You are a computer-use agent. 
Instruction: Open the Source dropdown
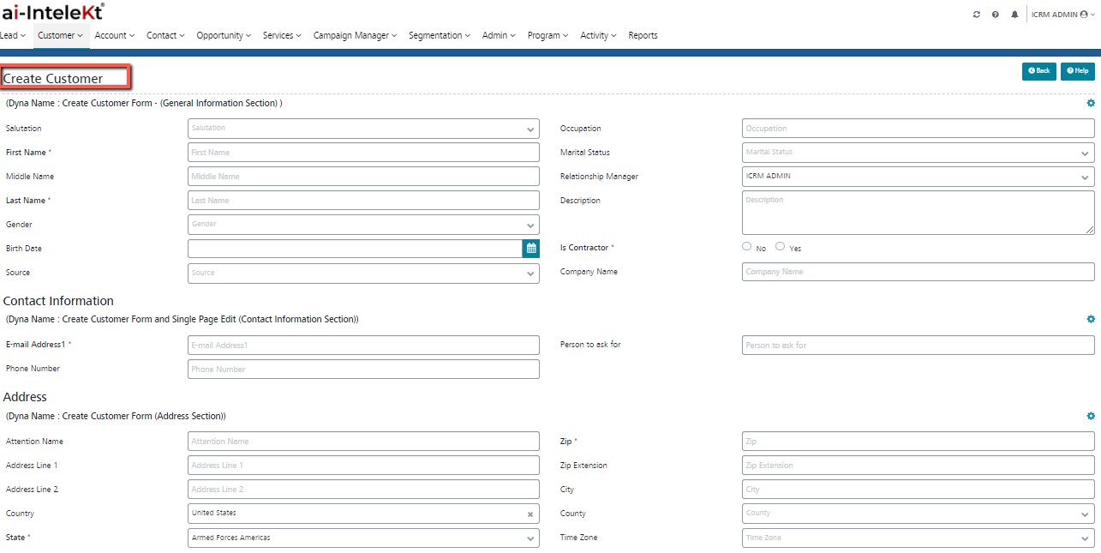point(363,273)
